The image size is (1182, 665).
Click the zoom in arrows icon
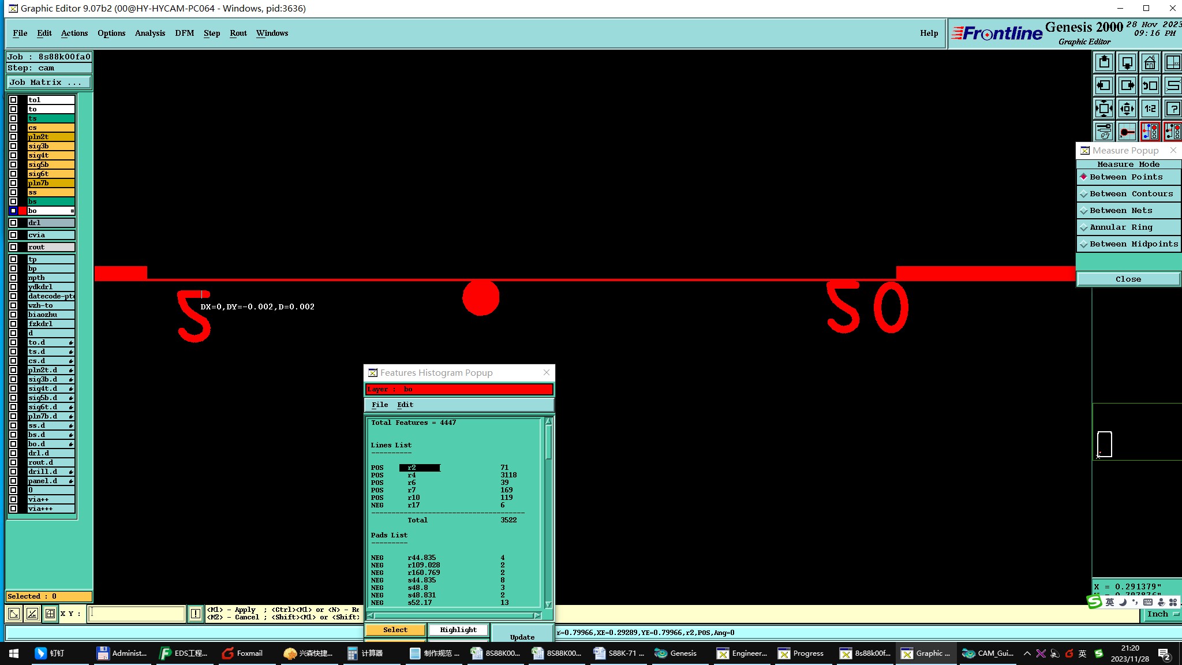(x=1104, y=109)
